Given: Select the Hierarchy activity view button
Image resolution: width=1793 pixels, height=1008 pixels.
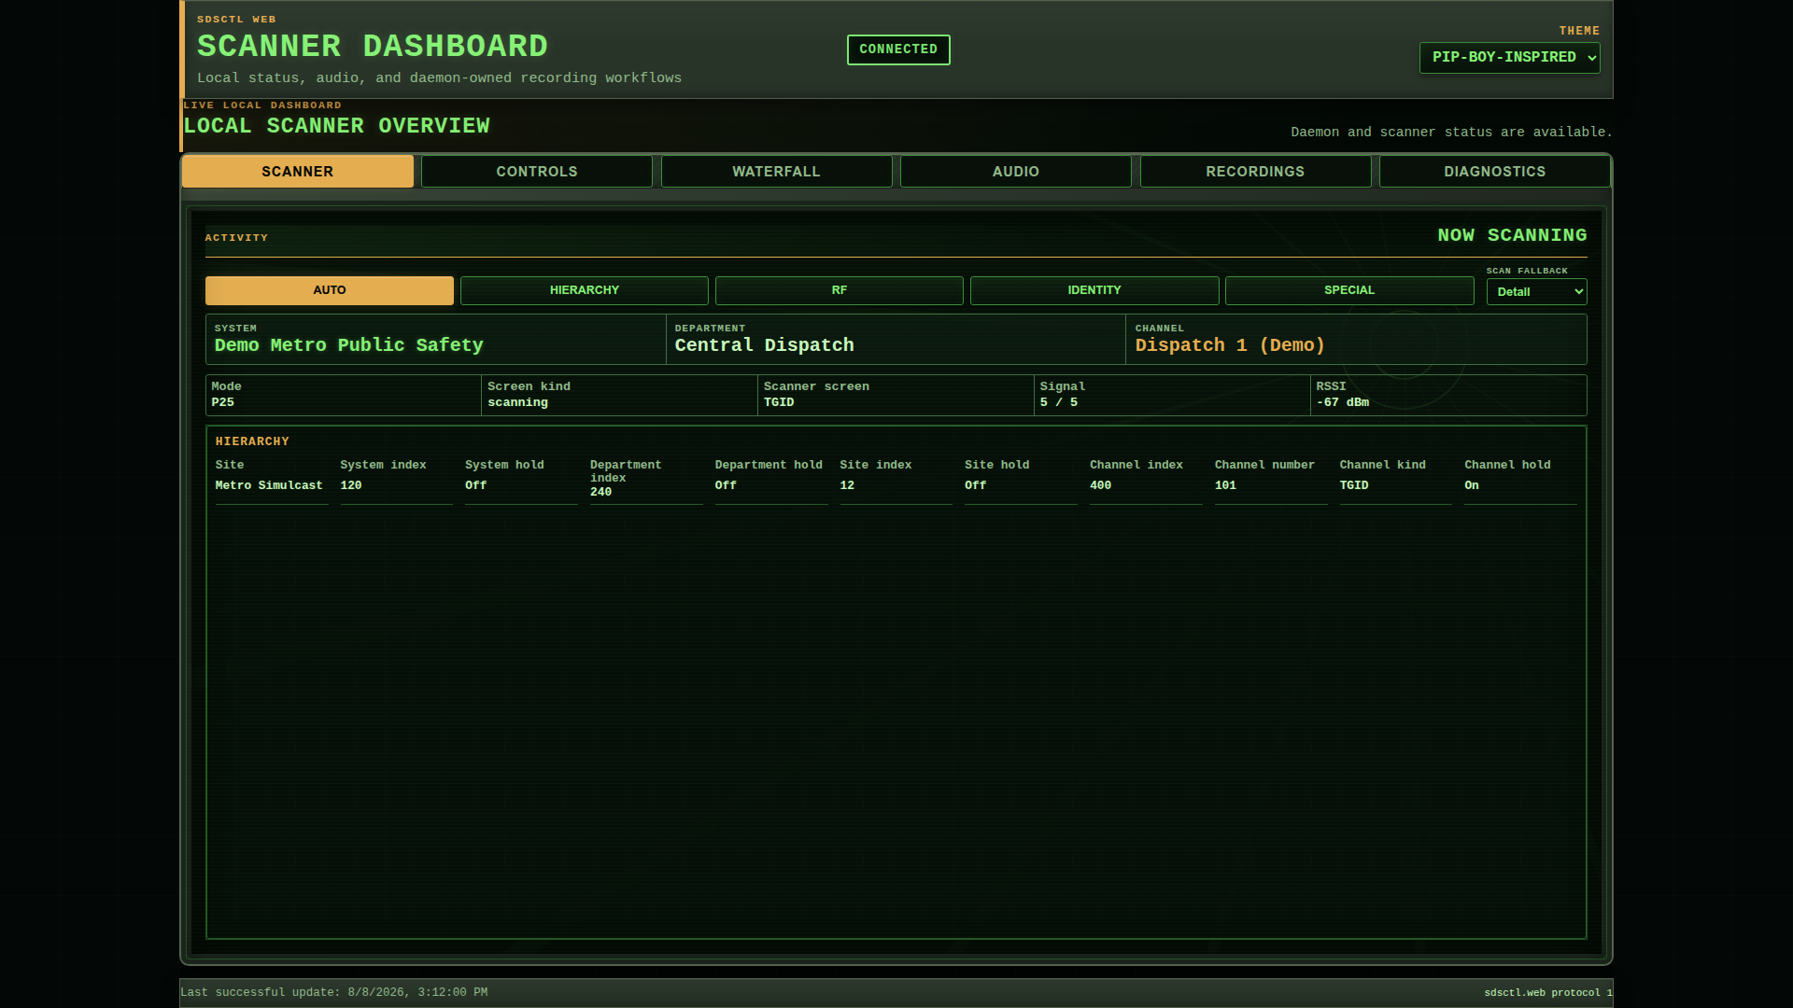Looking at the screenshot, I should click(x=585, y=290).
